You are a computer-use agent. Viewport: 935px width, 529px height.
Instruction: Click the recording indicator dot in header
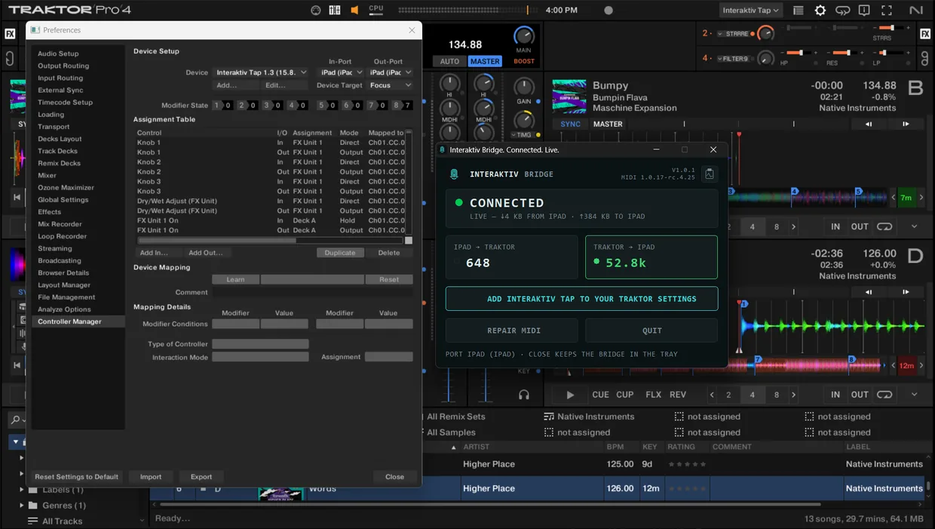pos(609,11)
